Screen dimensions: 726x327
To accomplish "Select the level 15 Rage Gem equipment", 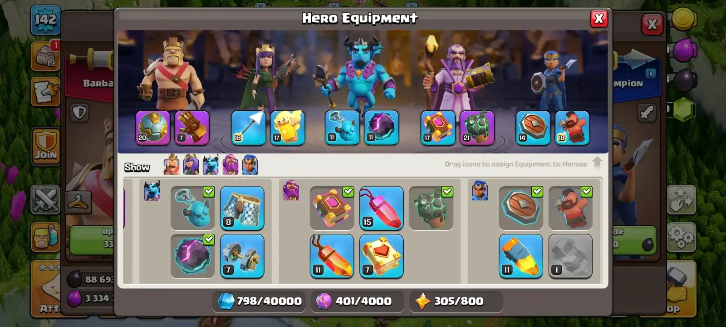I will [x=382, y=208].
